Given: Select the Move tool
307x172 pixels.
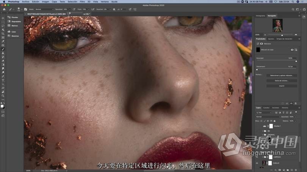Looking at the screenshot, I should 3,18.
